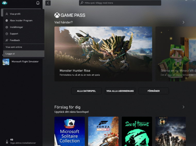Click the Inställningar gear icon
The height and width of the screenshot is (146, 196).
click(7, 27)
